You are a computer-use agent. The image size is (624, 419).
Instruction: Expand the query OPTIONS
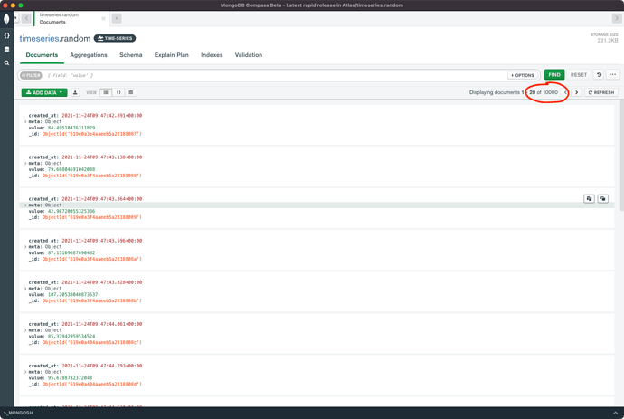523,75
